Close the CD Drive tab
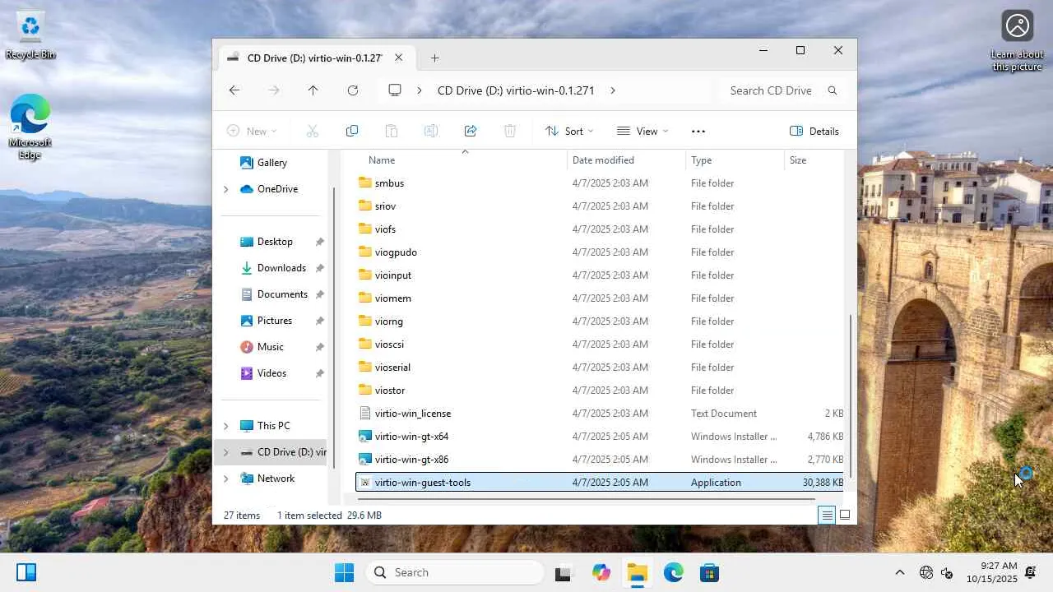 pyautogui.click(x=399, y=58)
